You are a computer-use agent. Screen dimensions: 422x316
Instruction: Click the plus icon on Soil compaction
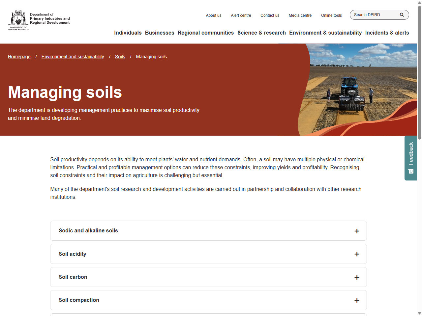pos(357,300)
